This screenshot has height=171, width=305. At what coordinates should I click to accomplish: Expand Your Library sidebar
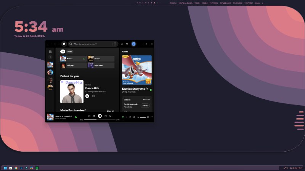point(50,52)
